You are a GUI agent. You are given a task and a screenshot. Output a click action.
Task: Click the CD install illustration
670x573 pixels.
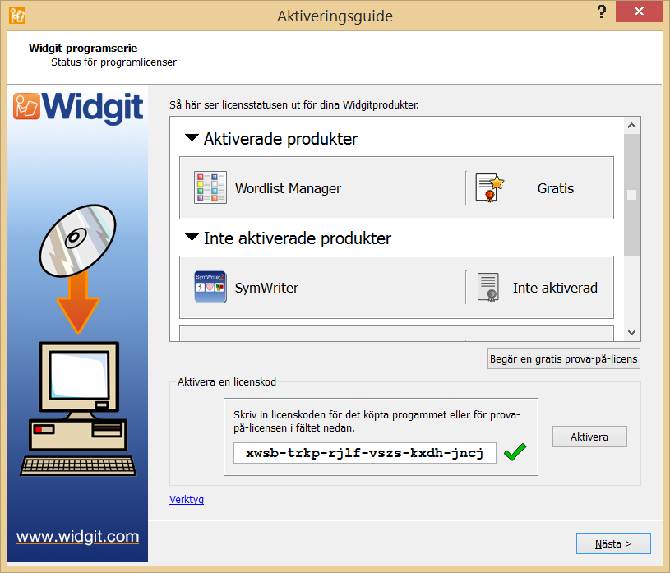click(x=78, y=340)
